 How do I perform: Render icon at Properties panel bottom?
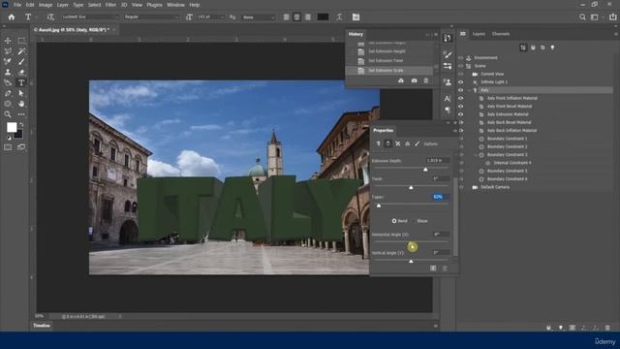click(433, 269)
